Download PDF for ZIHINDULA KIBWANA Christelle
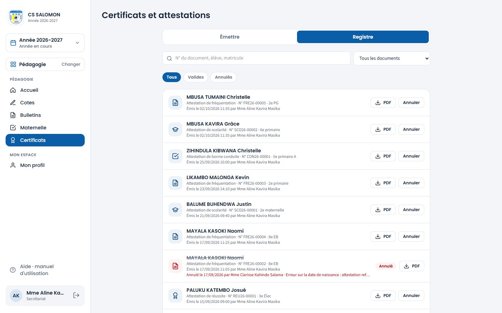Image resolution: width=502 pixels, height=313 pixels. pyautogui.click(x=383, y=156)
